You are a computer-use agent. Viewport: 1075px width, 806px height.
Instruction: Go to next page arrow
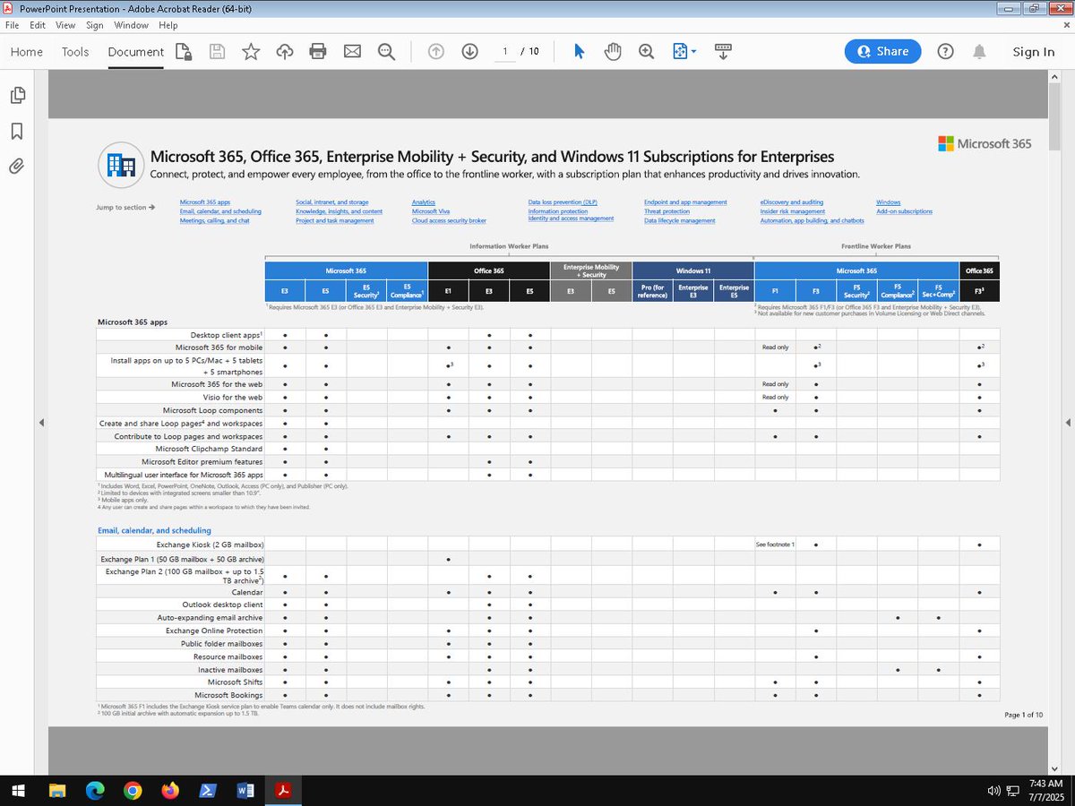point(469,51)
